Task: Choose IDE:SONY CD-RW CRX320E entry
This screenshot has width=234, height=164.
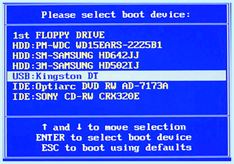Action: coord(76,97)
